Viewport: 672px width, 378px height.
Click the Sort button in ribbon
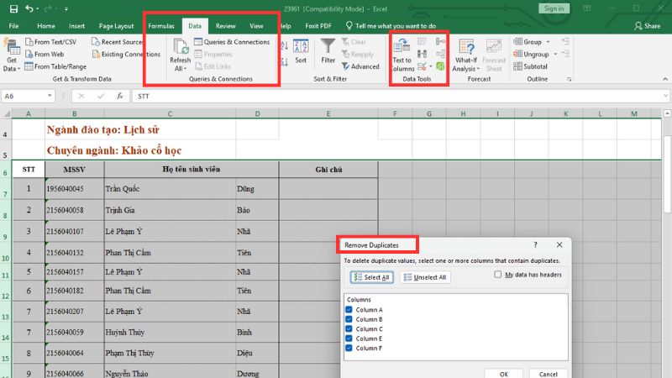(300, 49)
